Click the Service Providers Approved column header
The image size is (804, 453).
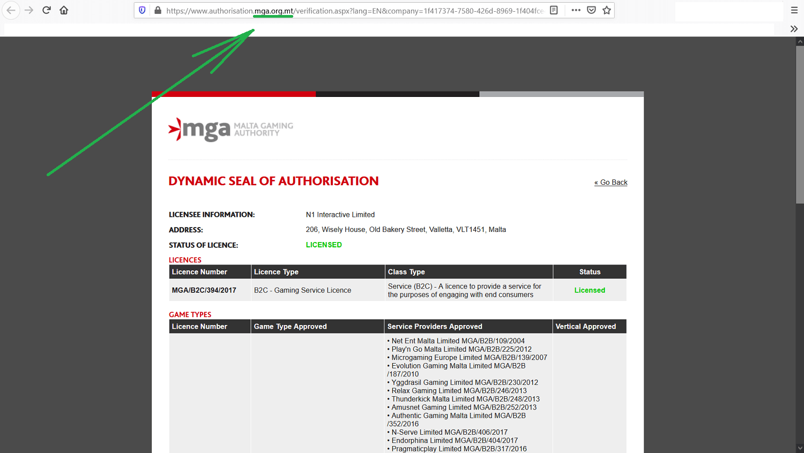(469, 327)
